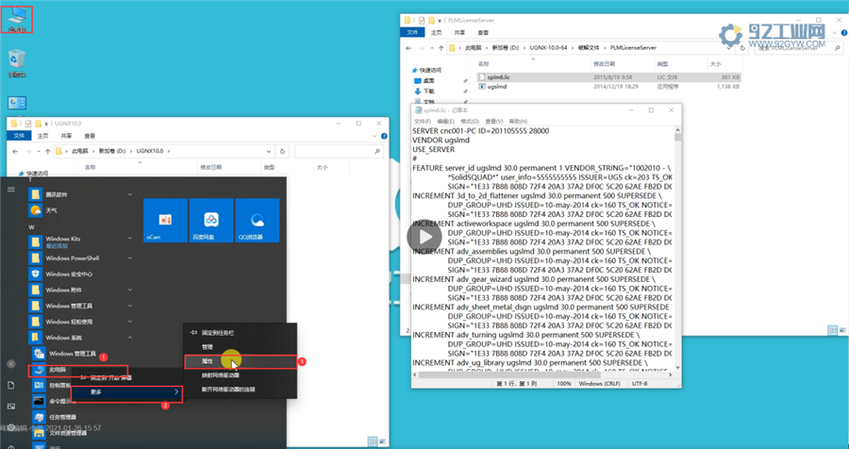Launch the 百度网盘 tile in Start menu

tap(211, 220)
